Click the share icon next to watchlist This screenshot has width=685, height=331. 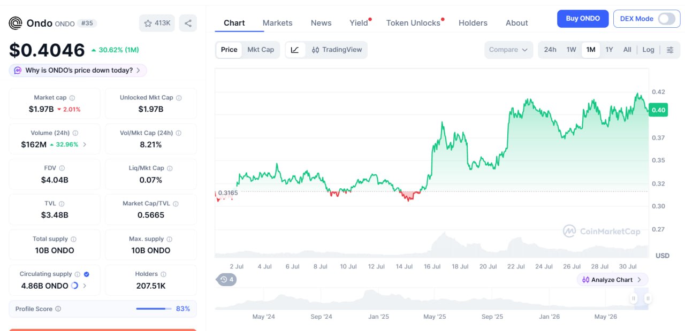coord(188,23)
